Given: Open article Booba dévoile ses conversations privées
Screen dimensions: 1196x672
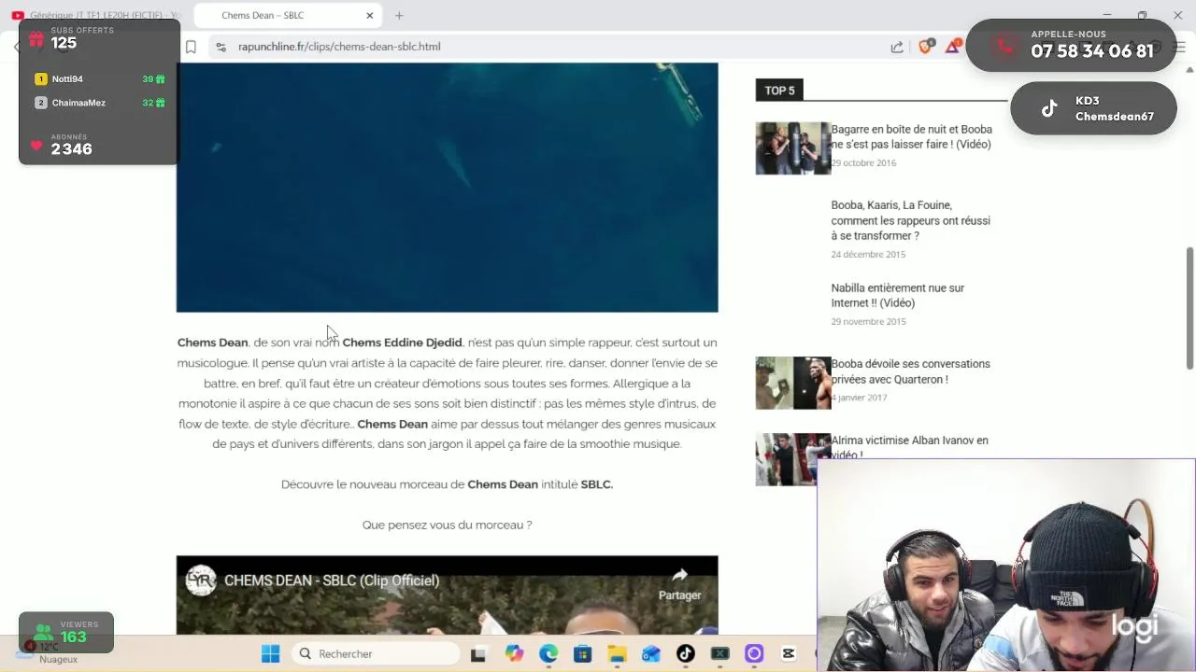Looking at the screenshot, I should click(910, 371).
